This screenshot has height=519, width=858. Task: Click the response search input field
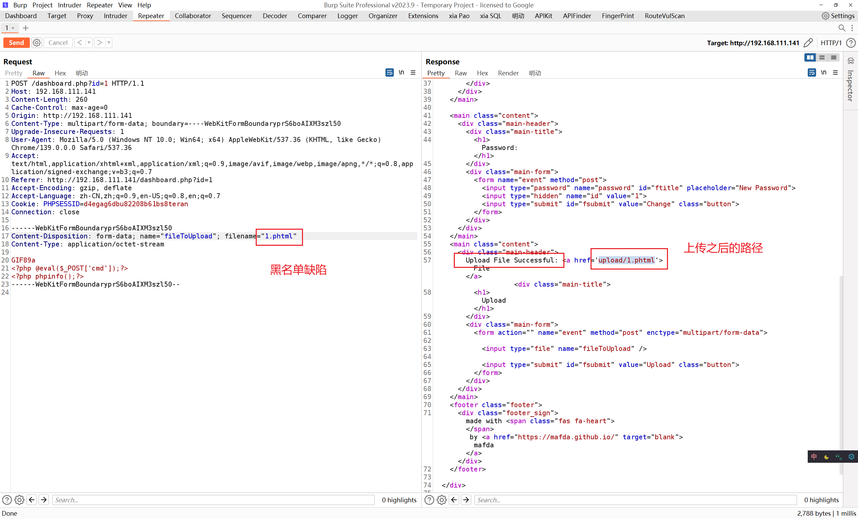pyautogui.click(x=635, y=500)
